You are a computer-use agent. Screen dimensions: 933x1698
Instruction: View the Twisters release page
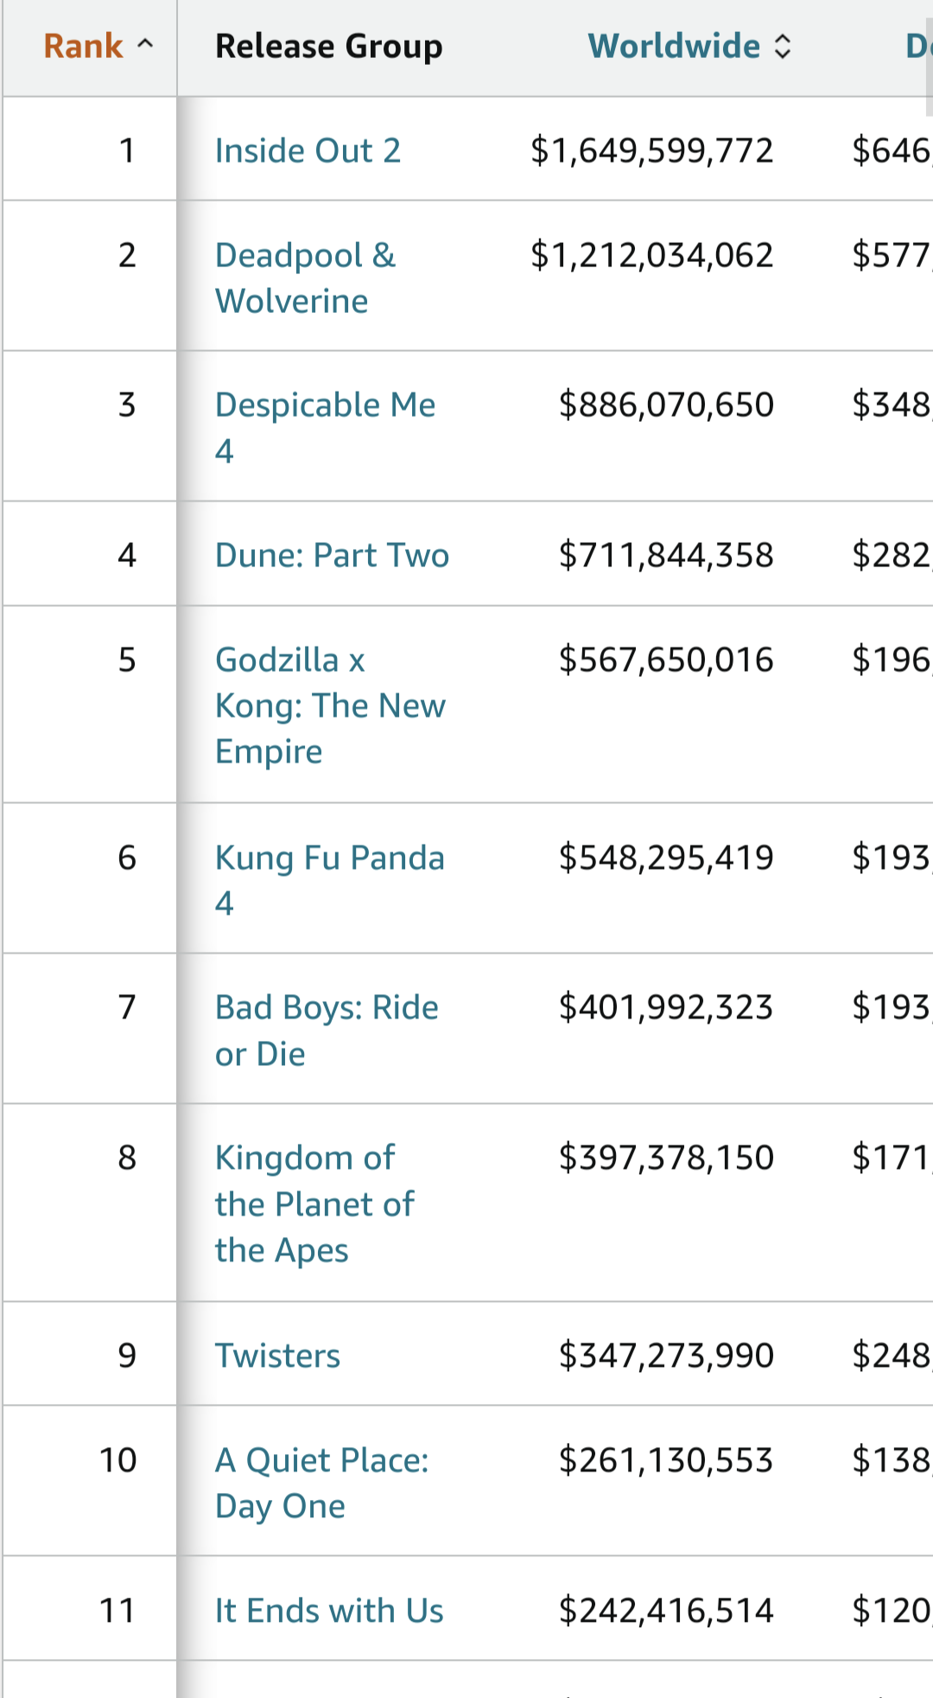tap(277, 1356)
